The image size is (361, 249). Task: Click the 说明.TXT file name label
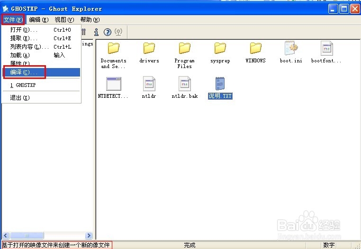pos(220,96)
